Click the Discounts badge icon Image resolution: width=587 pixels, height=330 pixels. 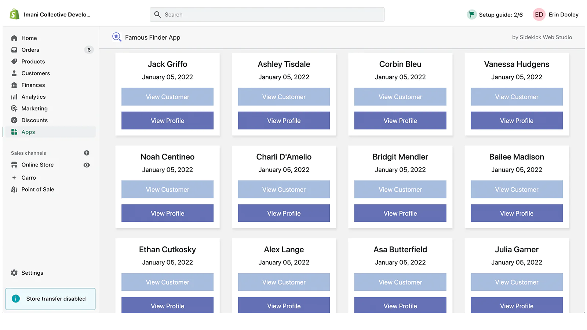[14, 120]
